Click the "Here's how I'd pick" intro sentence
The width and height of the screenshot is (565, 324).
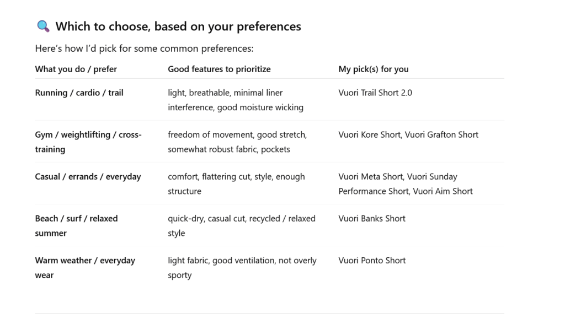pyautogui.click(x=144, y=48)
